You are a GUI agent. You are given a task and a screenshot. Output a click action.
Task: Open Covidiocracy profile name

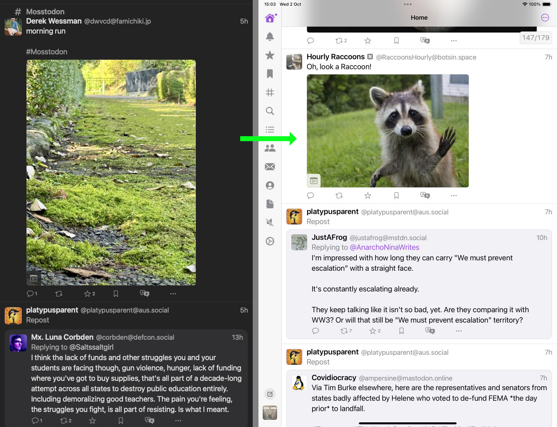[334, 378]
